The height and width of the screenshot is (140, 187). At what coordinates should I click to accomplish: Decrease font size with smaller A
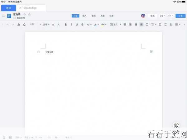[x=59, y=25]
